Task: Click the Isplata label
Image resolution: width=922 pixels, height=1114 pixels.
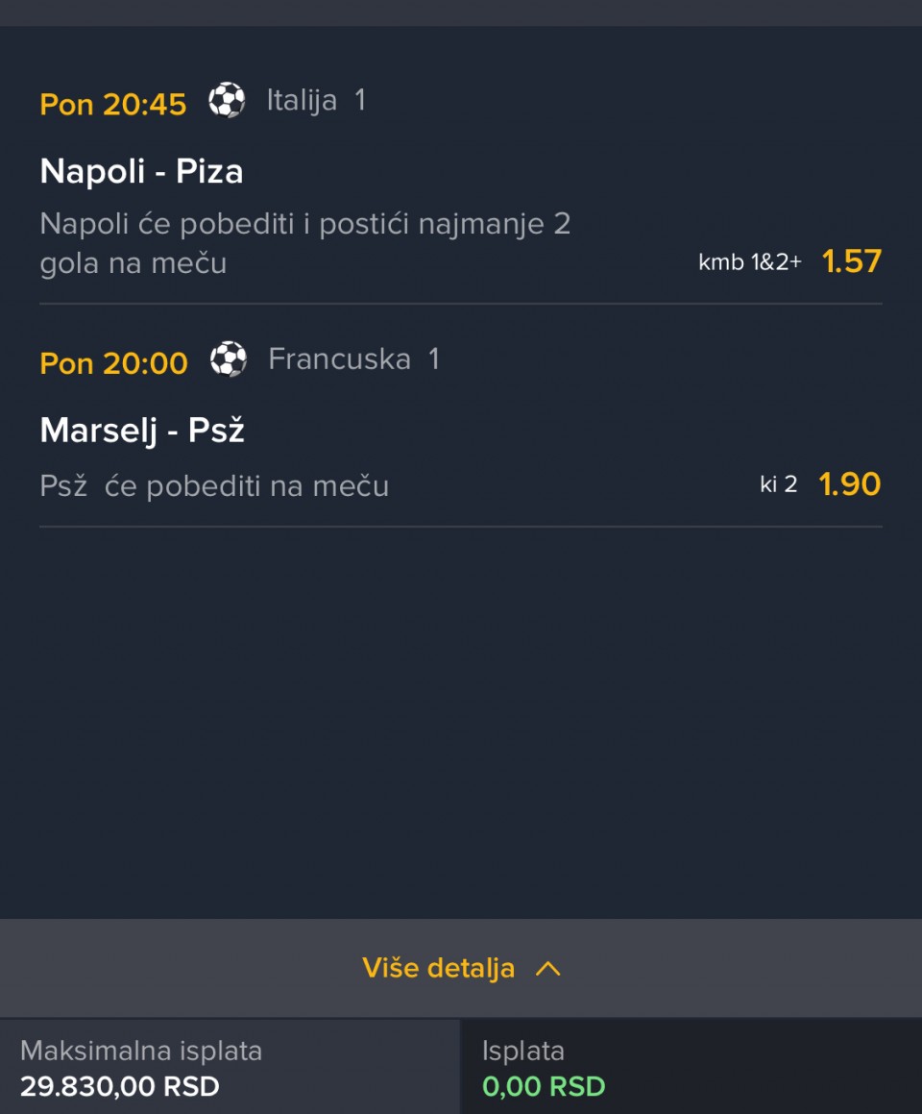Action: point(523,1051)
